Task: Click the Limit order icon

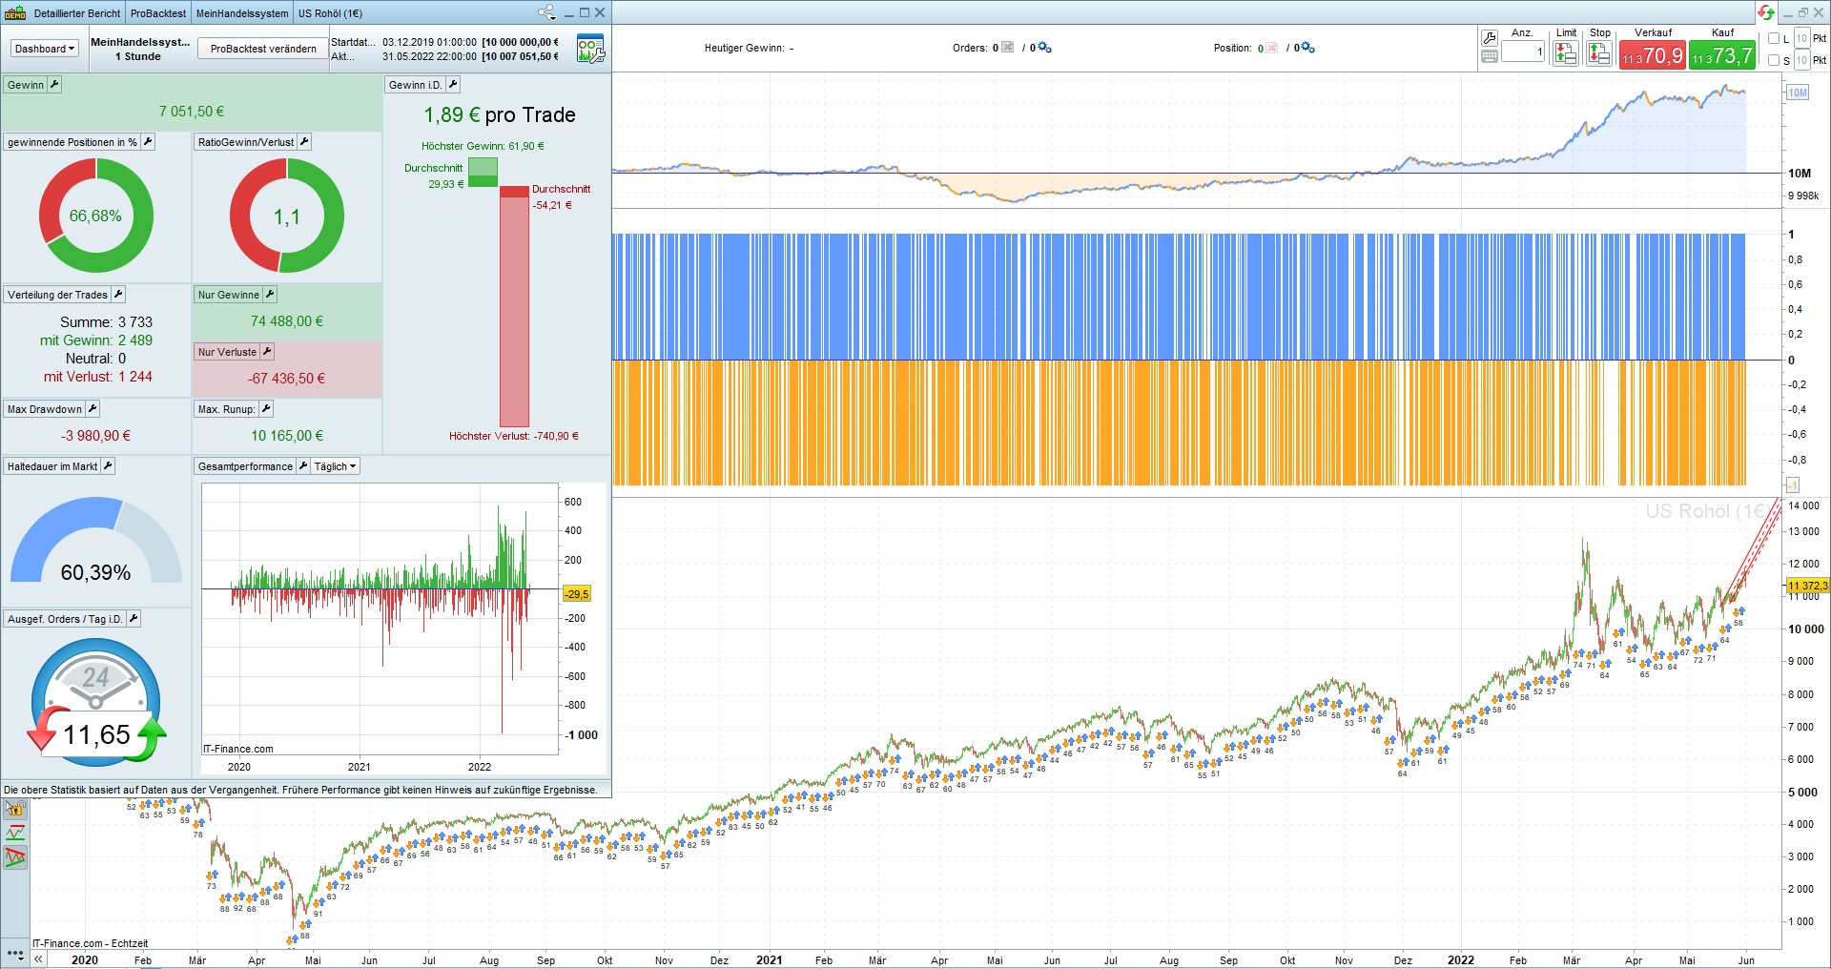Action: click(x=1566, y=54)
